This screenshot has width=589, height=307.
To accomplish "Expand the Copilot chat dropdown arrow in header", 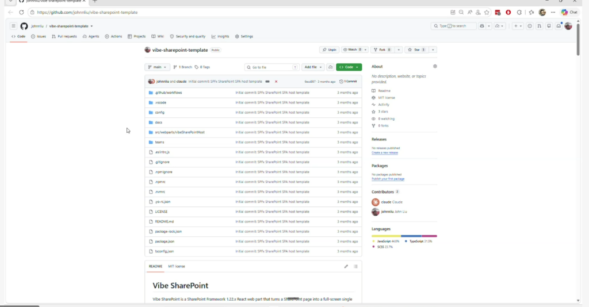I will coord(489,26).
